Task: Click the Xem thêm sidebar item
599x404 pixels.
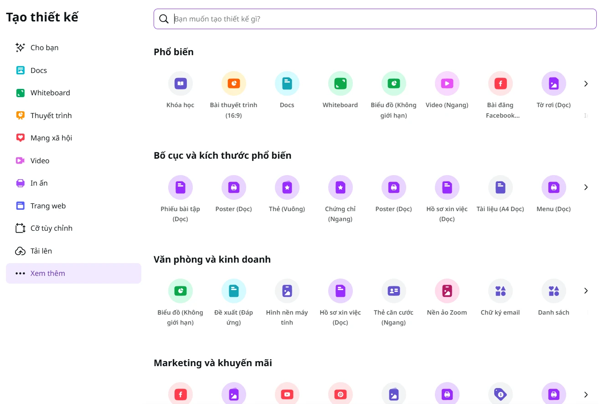Action: 73,273
